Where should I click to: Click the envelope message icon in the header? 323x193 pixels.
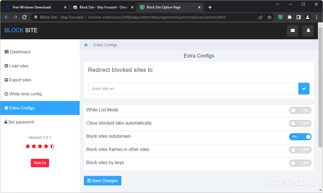(x=292, y=31)
